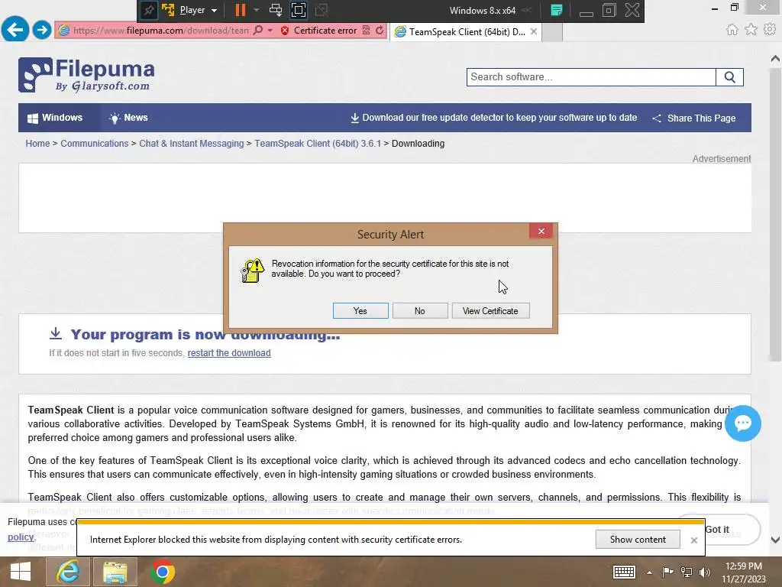
Task: Go to Communications breadcrumb
Action: pos(94,143)
